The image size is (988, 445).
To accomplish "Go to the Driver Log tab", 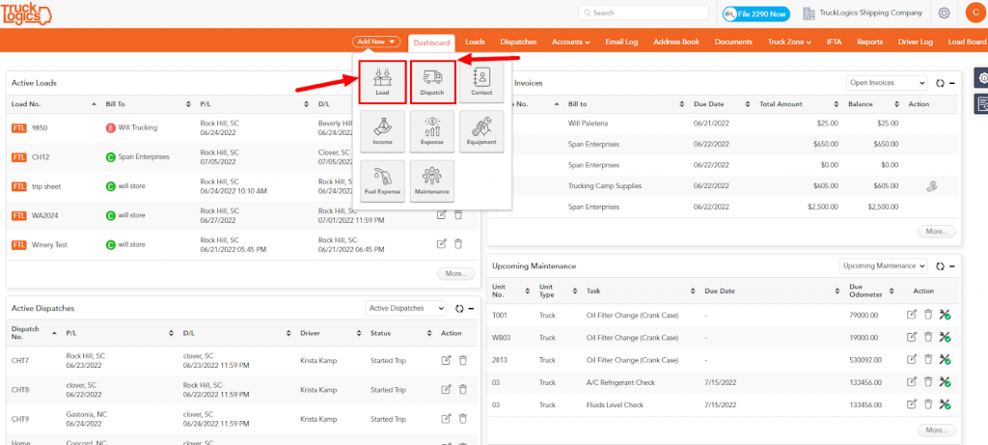I will 915,42.
